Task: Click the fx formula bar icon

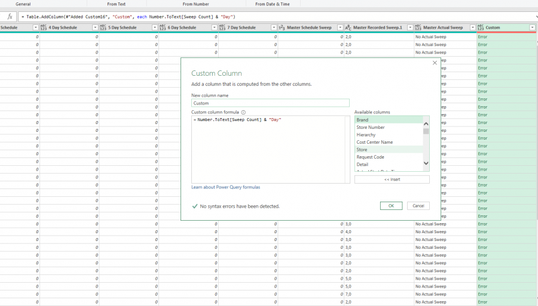Action: click(10, 17)
